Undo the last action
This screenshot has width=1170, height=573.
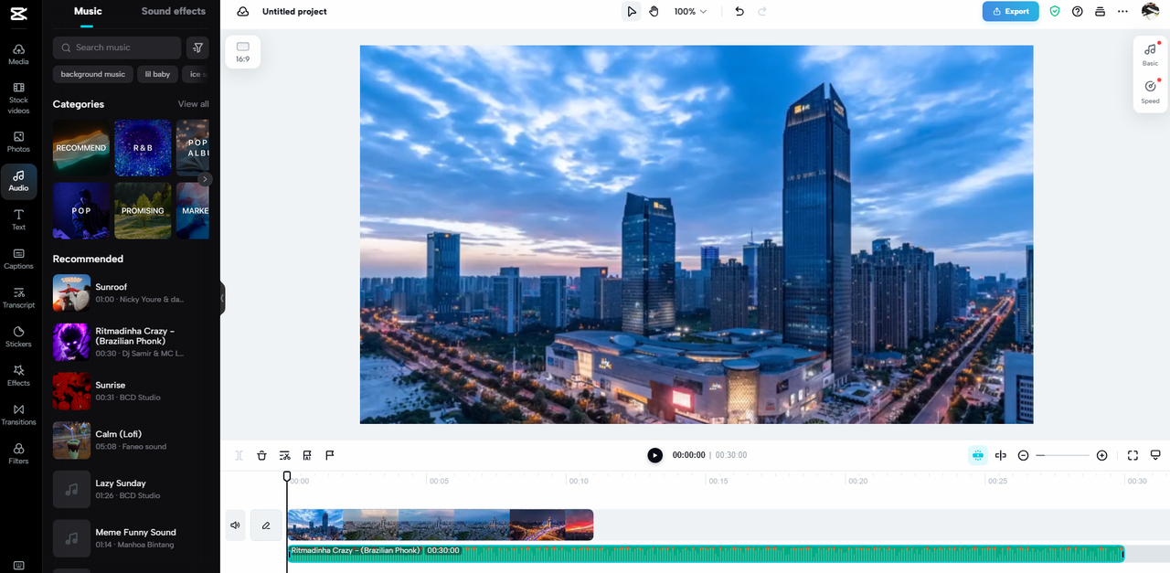[x=739, y=12]
